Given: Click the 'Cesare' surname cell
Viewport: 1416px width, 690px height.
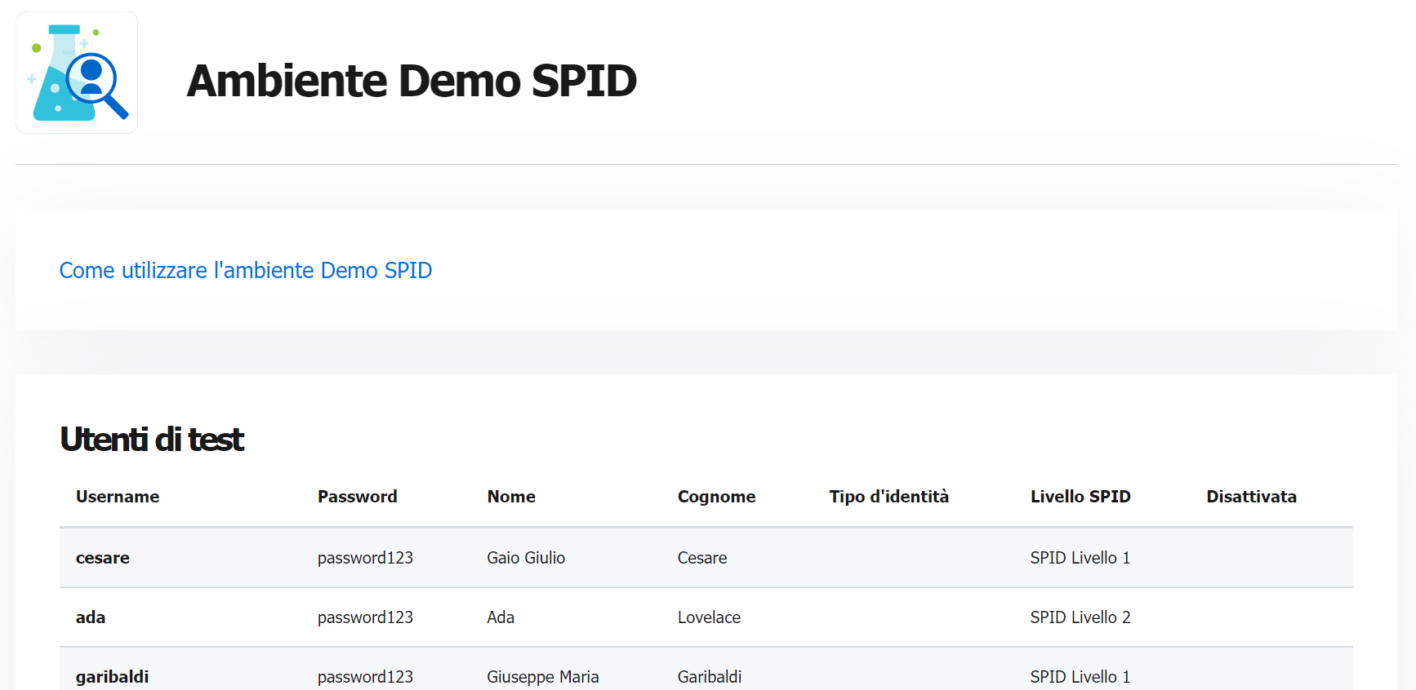Looking at the screenshot, I should [x=702, y=558].
